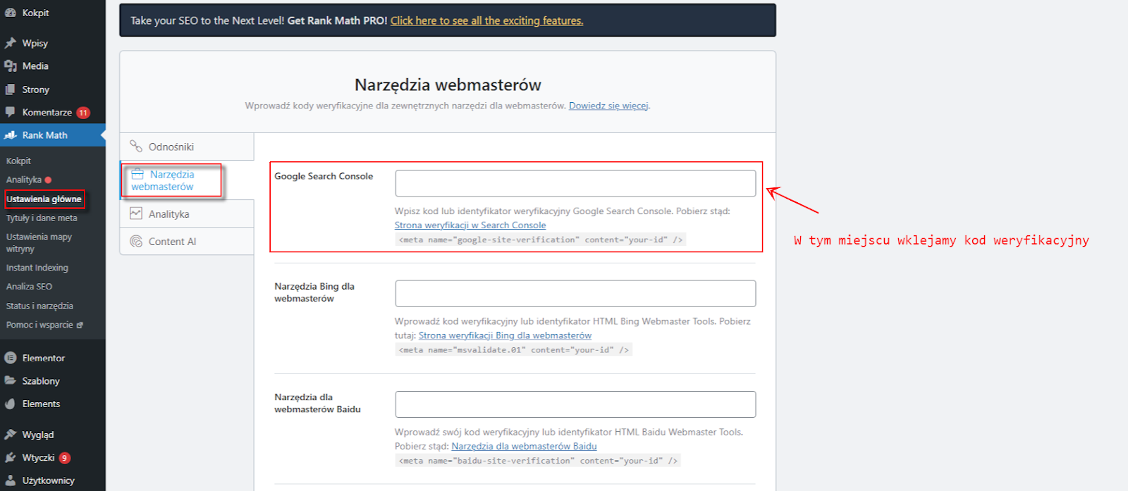This screenshot has height=491, width=1128.
Task: Select Ustawienia główne submenu item
Action: click(44, 199)
